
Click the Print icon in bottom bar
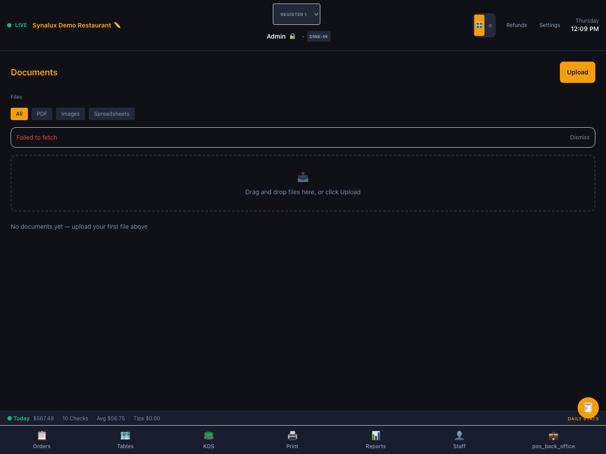click(292, 435)
